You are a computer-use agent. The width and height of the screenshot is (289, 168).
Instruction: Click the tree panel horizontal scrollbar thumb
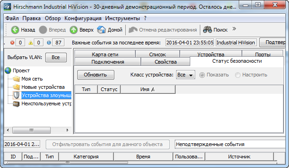coord(32,130)
